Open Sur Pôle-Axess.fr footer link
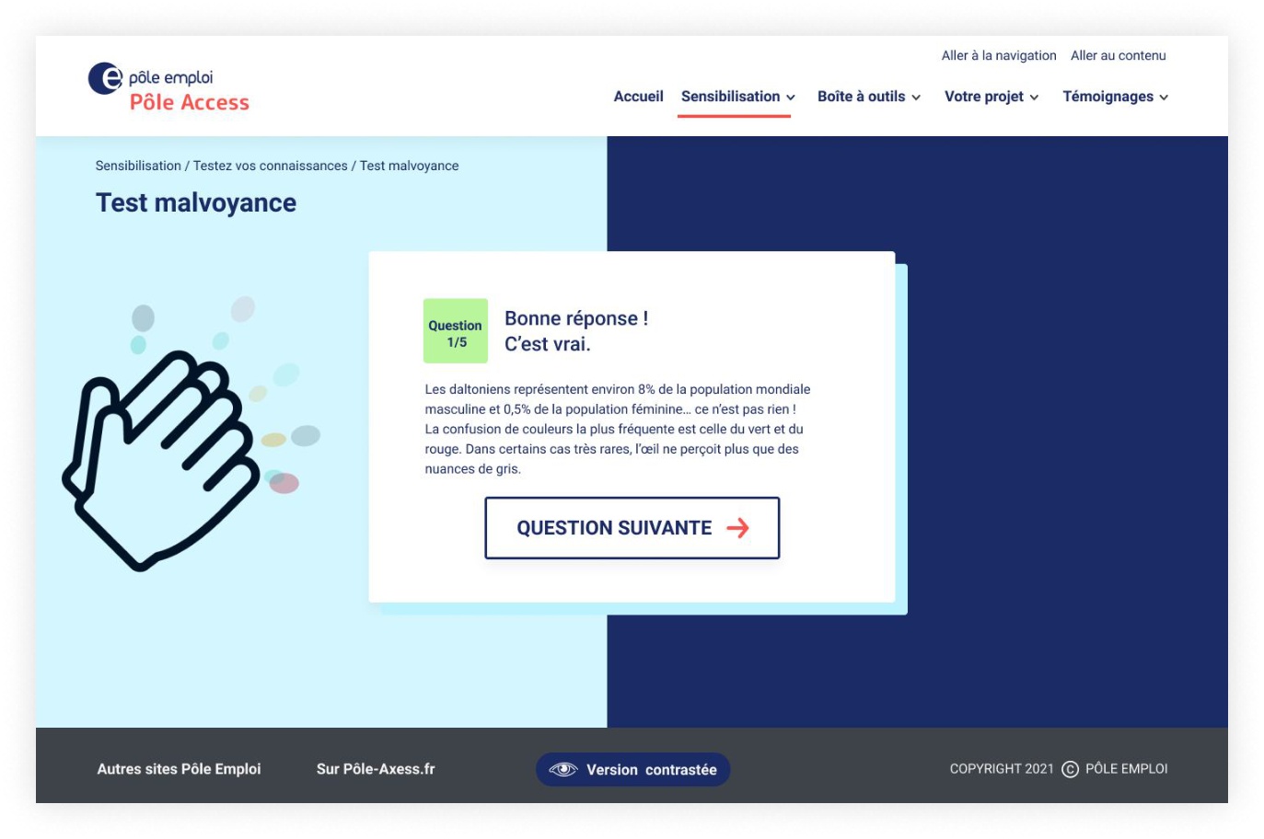The height and width of the screenshot is (839, 1264). 376,769
